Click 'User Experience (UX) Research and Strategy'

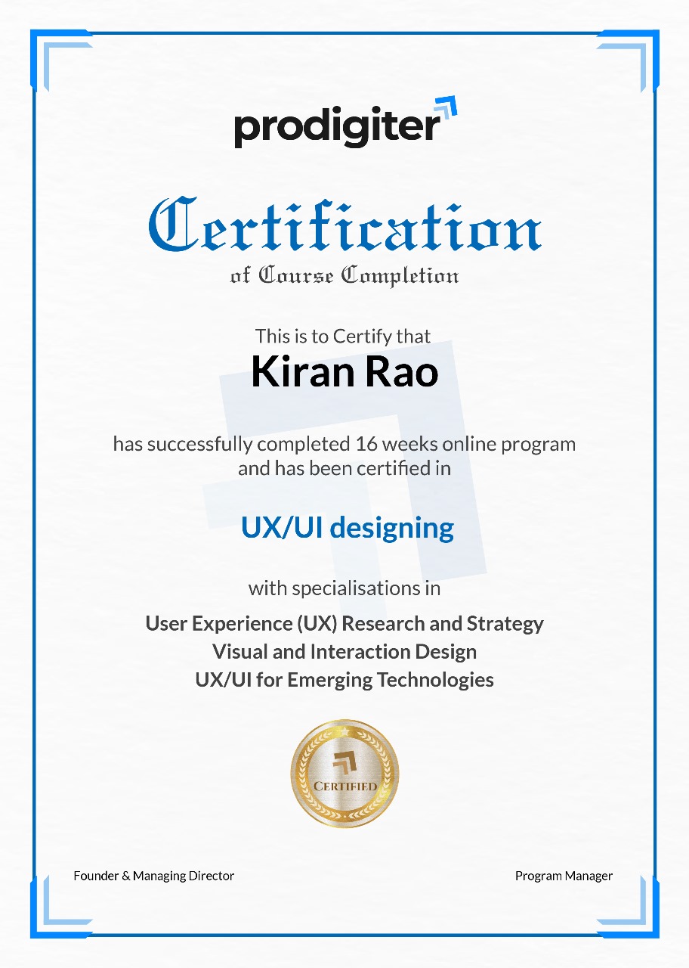pos(344,624)
